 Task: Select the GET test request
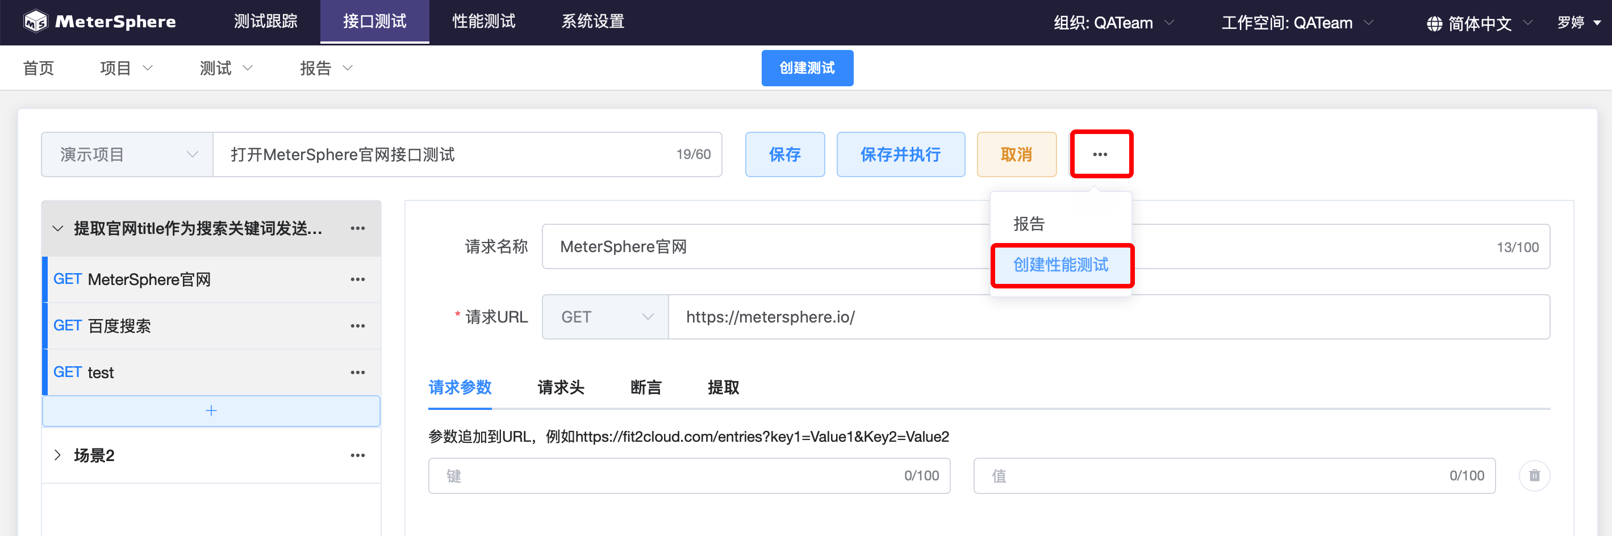point(211,372)
